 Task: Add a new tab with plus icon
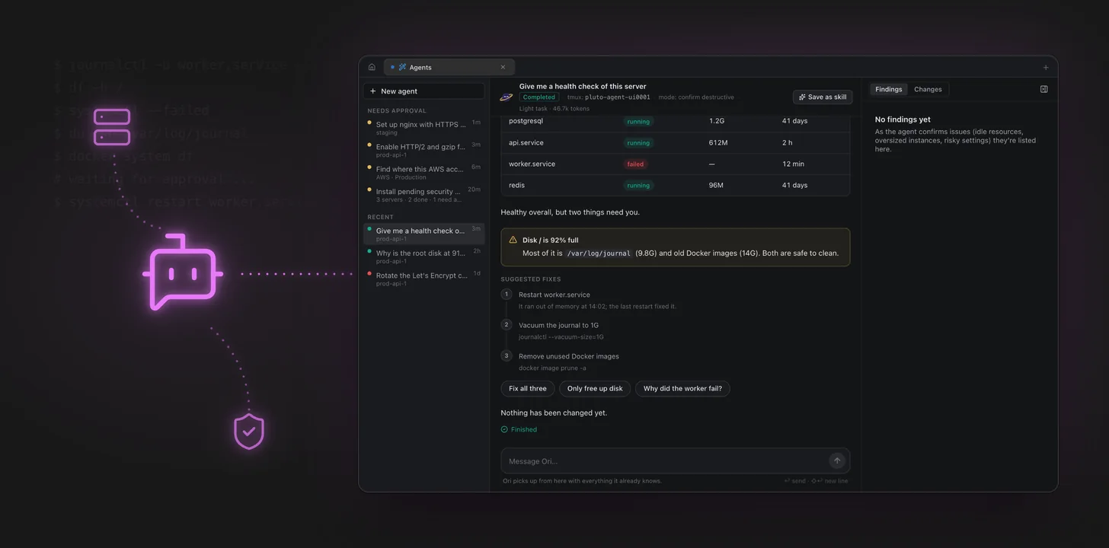[x=1046, y=67]
